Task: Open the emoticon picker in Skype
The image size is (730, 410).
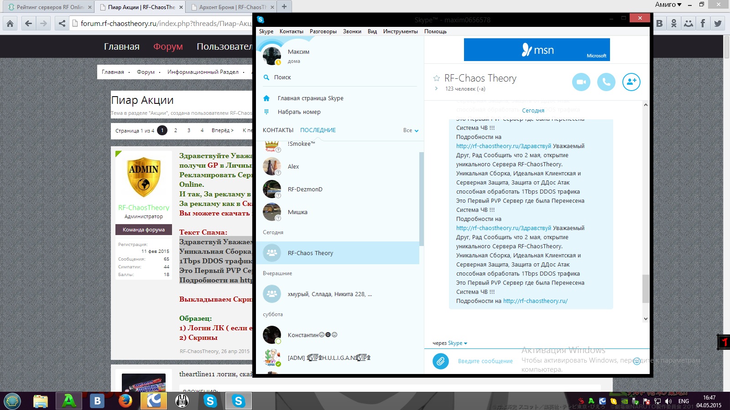Action: point(637,361)
